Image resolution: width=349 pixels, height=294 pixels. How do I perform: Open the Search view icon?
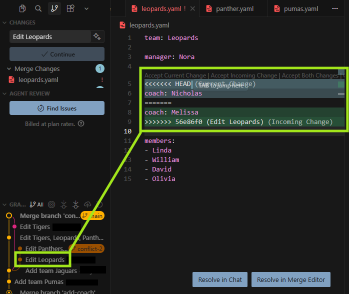38,8
